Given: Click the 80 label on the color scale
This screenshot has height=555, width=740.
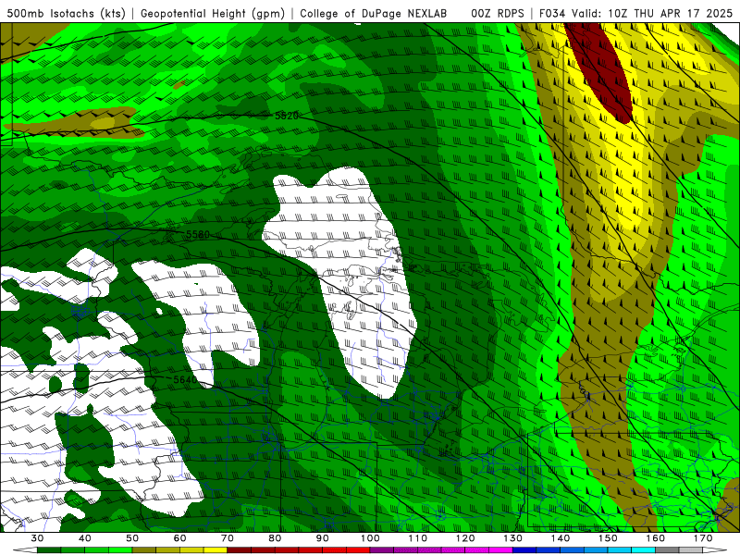Looking at the screenshot, I should click(275, 538).
